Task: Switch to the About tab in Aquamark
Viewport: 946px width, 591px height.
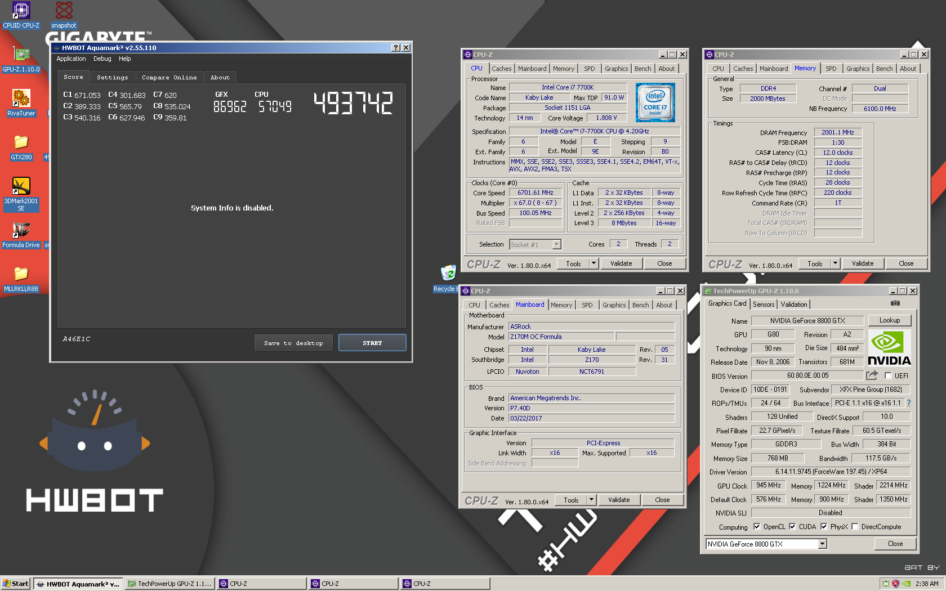Action: click(220, 78)
